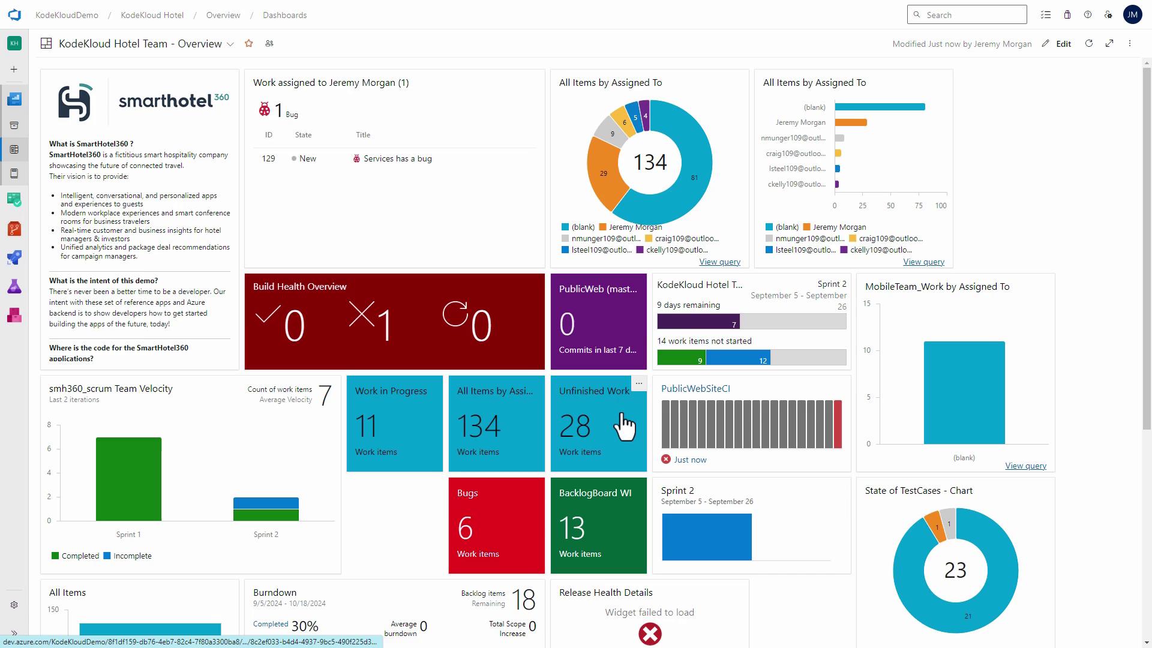
Task: Favorite this dashboard with the star
Action: point(249,43)
